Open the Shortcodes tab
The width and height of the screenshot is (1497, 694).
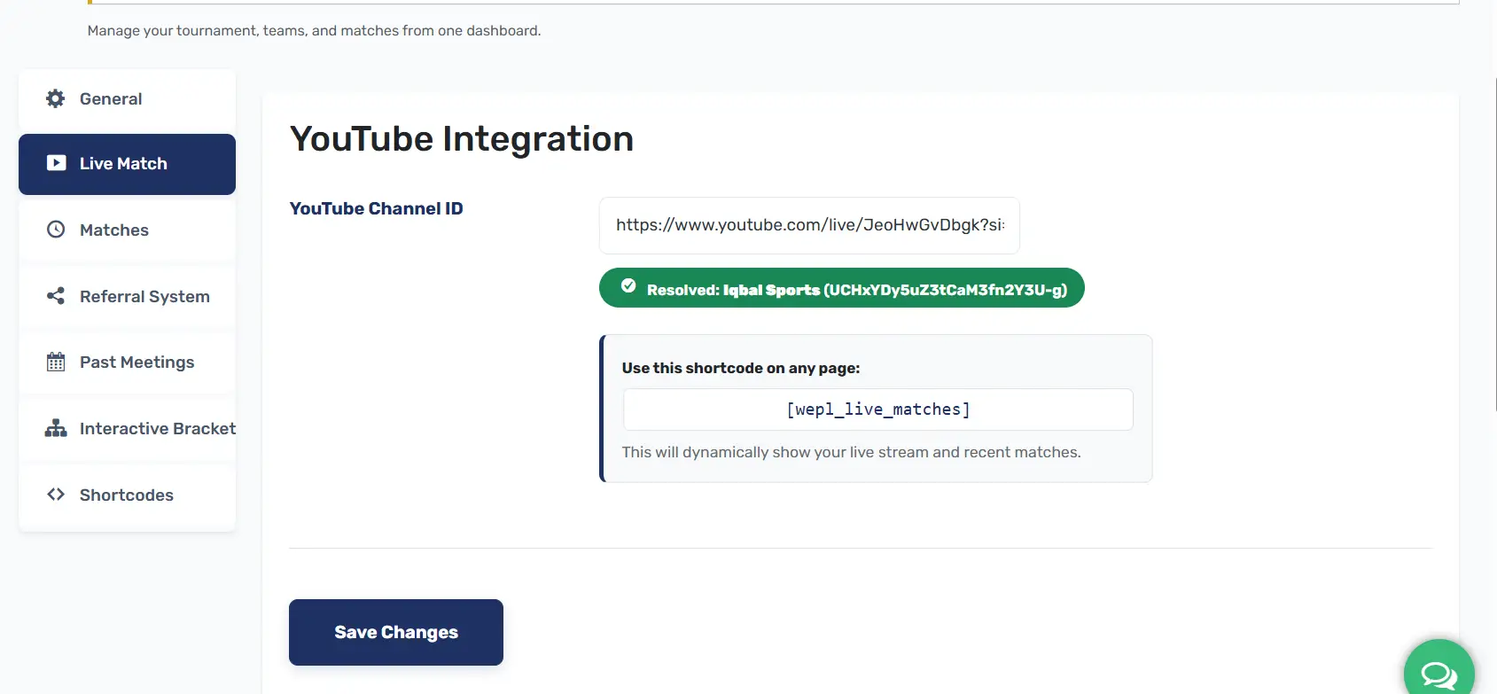tap(127, 495)
